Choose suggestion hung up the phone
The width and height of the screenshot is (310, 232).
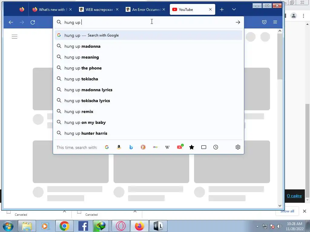click(148, 68)
